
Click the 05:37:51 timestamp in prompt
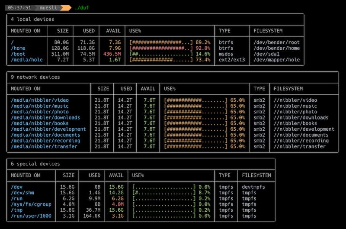[19, 8]
